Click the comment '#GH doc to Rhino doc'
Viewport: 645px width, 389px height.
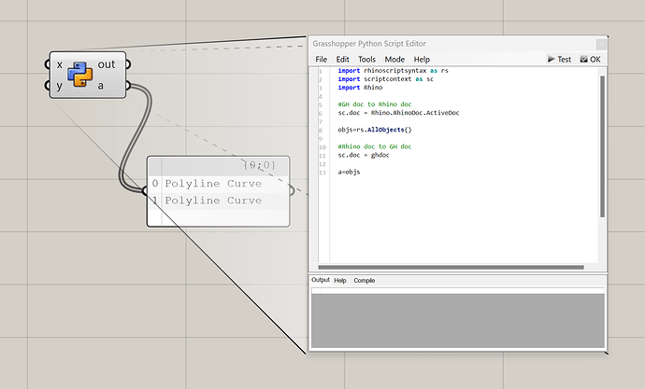point(374,104)
